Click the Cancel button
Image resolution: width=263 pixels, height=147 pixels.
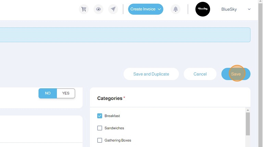click(200, 74)
